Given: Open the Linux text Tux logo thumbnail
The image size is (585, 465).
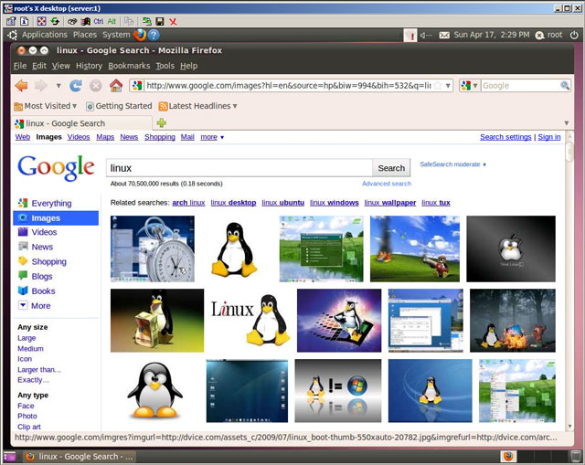Looking at the screenshot, I should point(250,320).
